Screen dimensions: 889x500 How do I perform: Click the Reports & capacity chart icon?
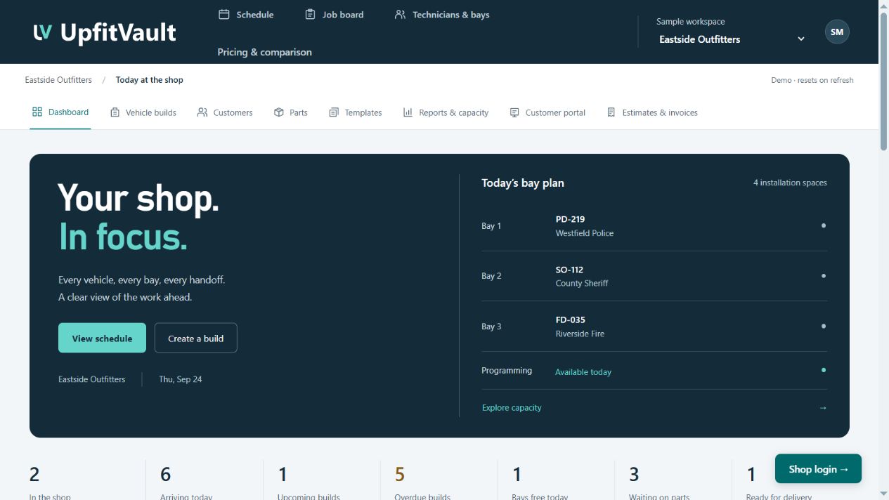tap(408, 112)
